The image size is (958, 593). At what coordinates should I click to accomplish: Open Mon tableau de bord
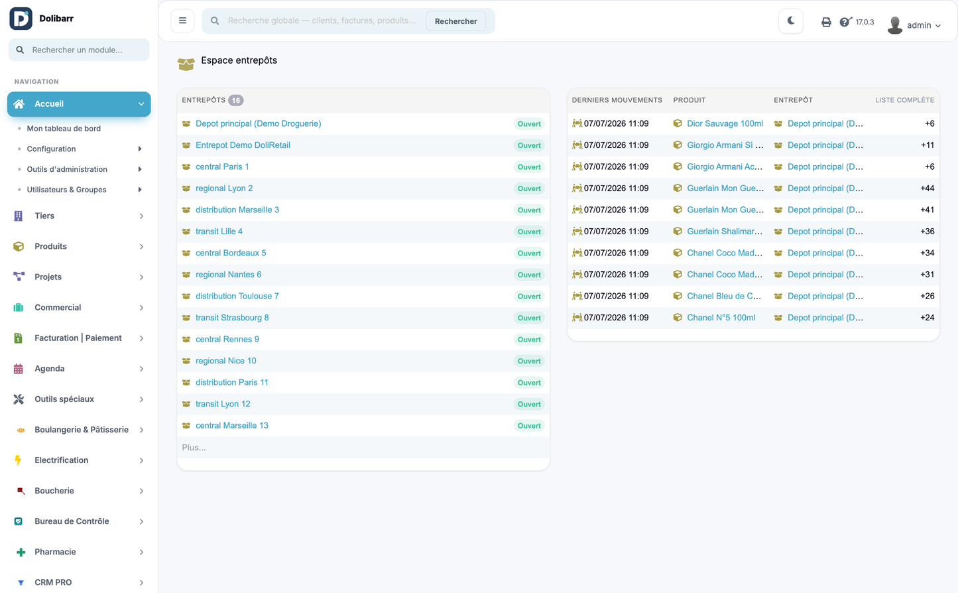point(64,129)
